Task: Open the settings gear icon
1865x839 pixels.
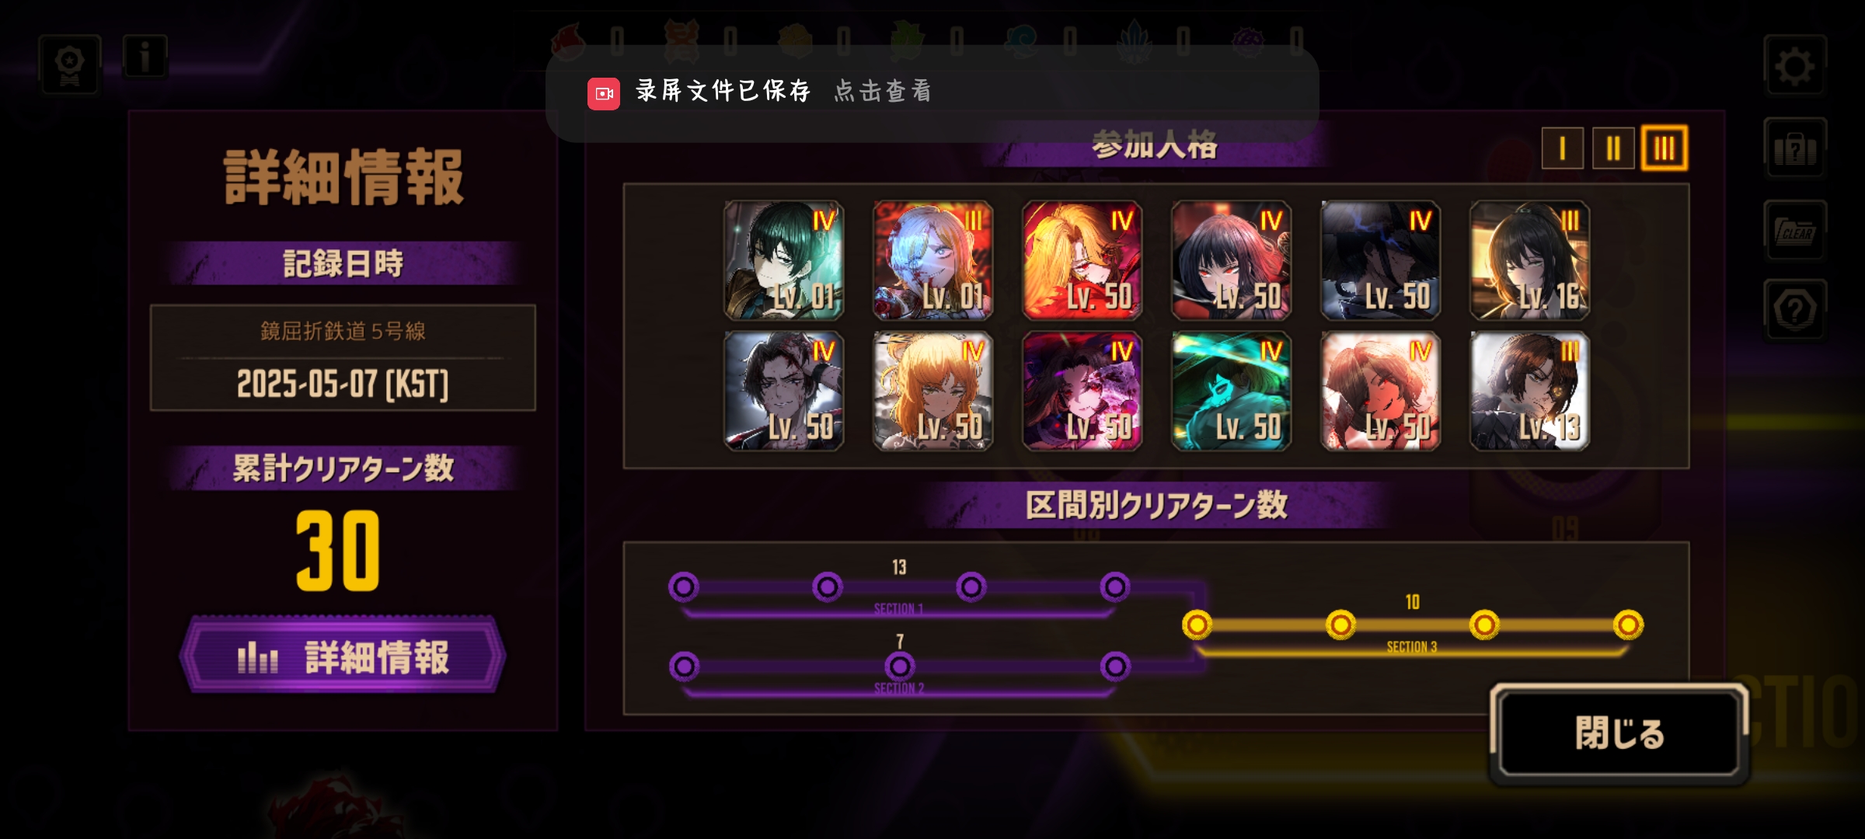Action: pyautogui.click(x=1794, y=65)
